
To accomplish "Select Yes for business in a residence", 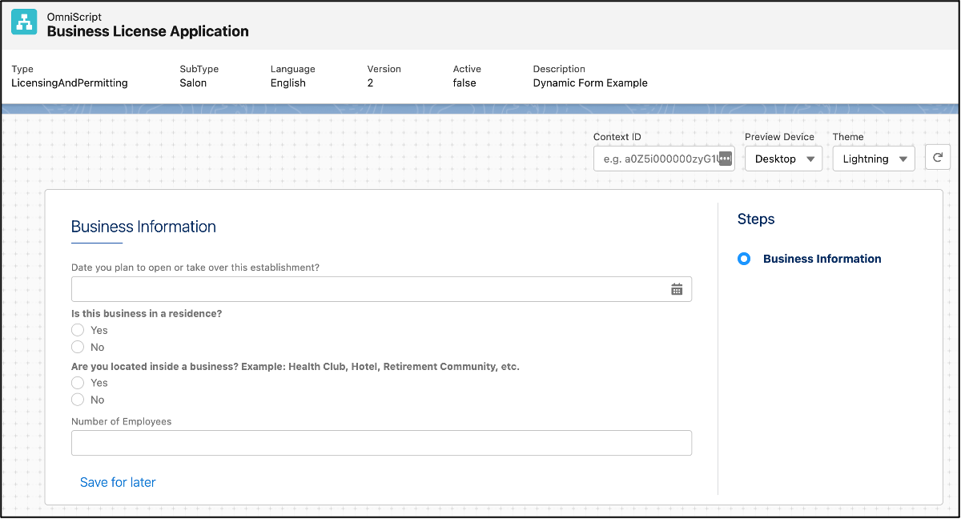I will tap(78, 329).
